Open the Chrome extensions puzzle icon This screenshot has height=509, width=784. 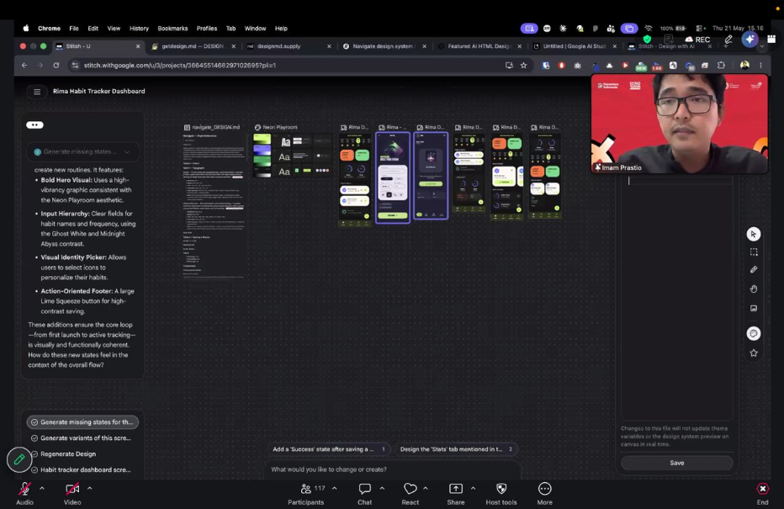(721, 66)
